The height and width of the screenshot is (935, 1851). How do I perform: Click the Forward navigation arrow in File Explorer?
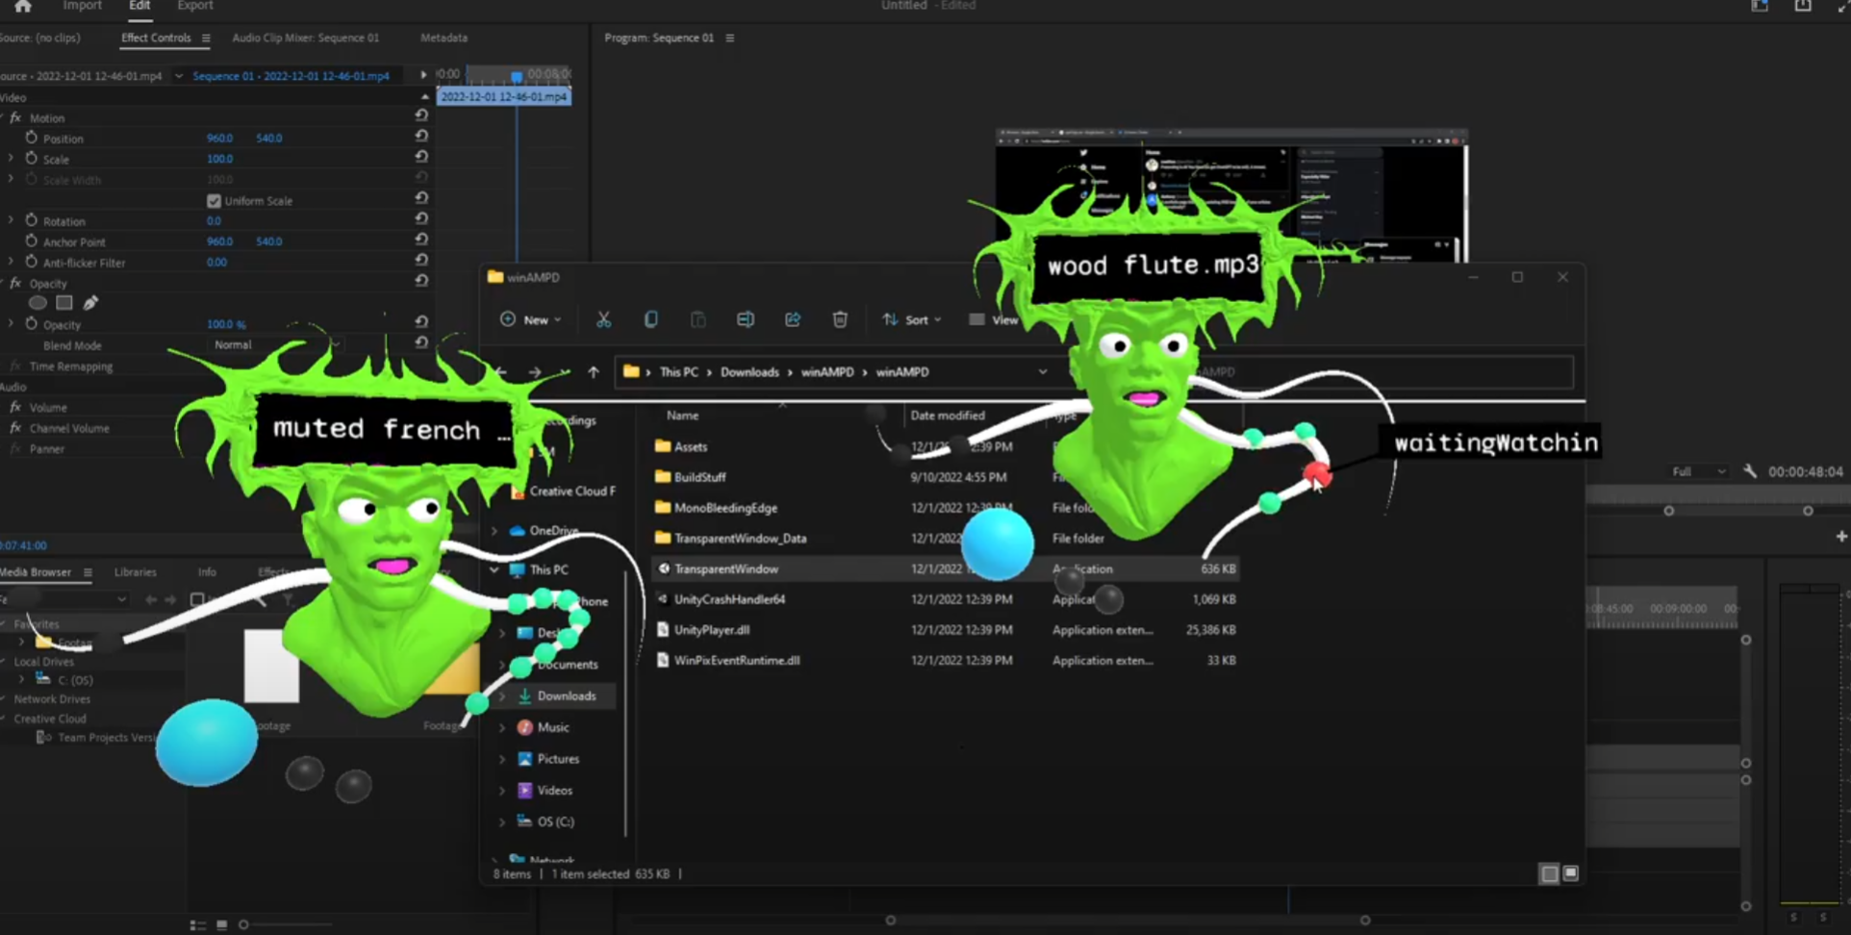click(535, 372)
